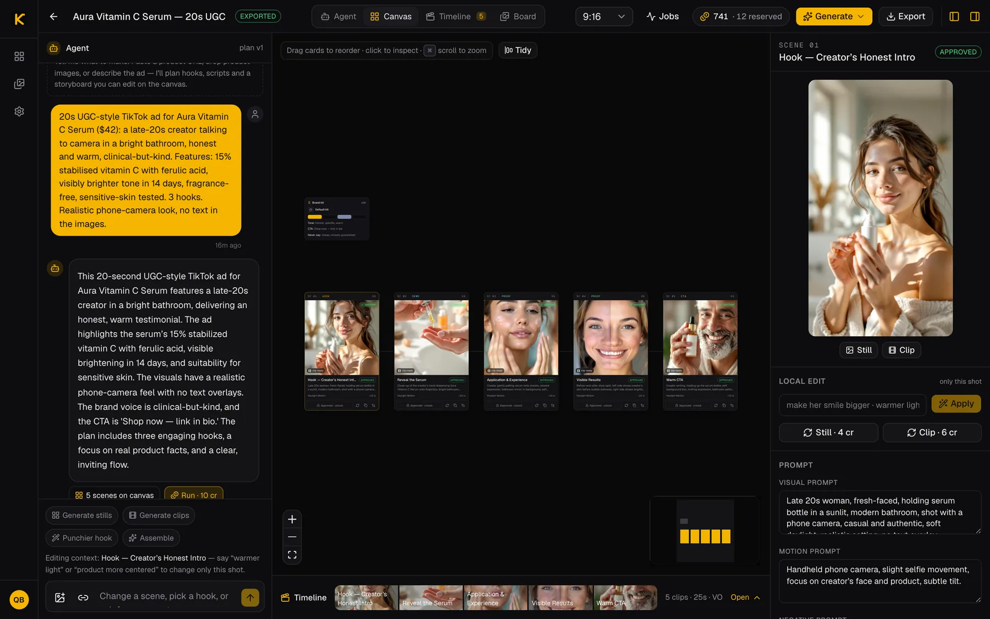Open the Jobs panel
990x619 pixels.
coord(663,17)
